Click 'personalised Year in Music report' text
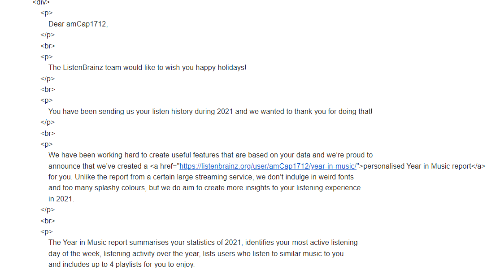This screenshot has height=270, width=500. (417, 166)
